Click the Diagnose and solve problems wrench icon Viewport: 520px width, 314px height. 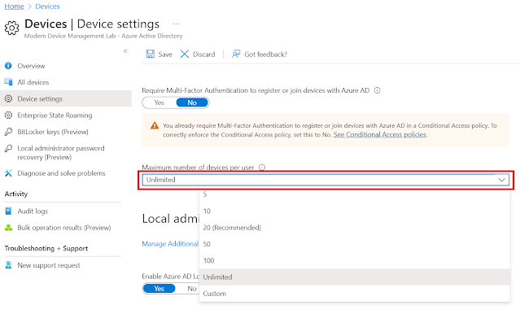coord(8,173)
